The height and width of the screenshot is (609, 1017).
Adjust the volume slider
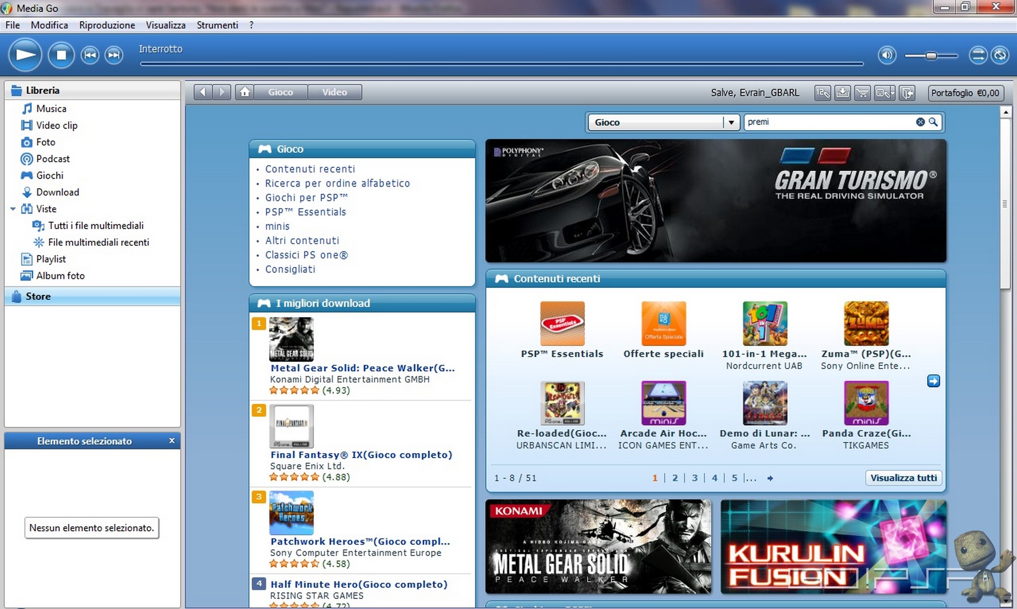point(931,56)
